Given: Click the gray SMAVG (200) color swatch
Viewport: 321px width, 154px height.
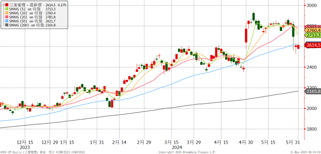Looking at the screenshot, I should [7, 25].
